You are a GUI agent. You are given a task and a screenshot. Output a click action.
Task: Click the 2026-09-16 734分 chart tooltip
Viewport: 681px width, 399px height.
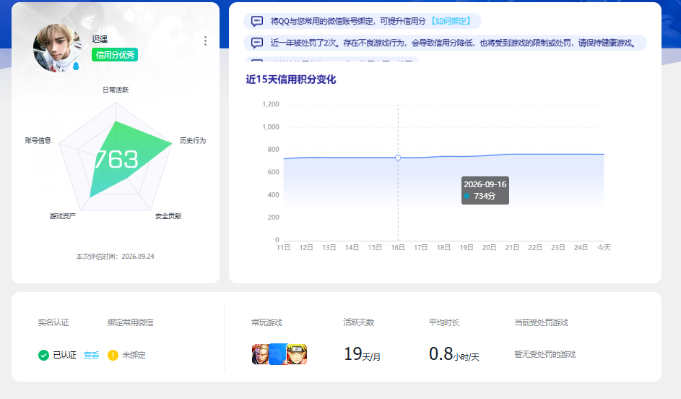[x=485, y=190]
